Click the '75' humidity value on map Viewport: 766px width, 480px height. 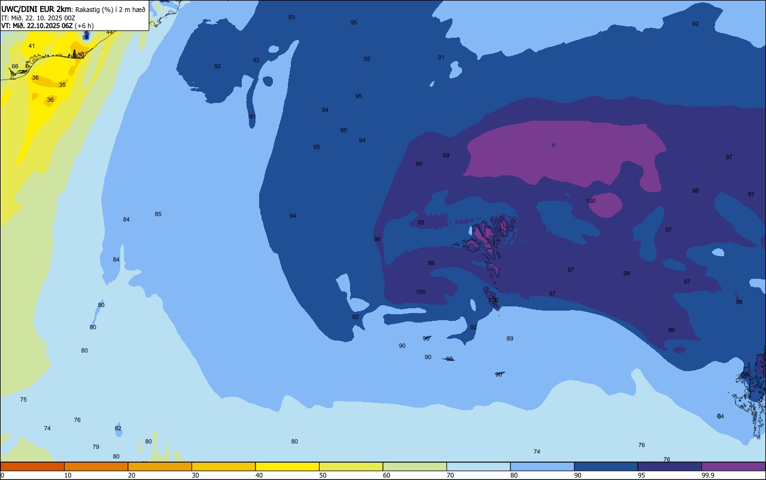(x=23, y=400)
